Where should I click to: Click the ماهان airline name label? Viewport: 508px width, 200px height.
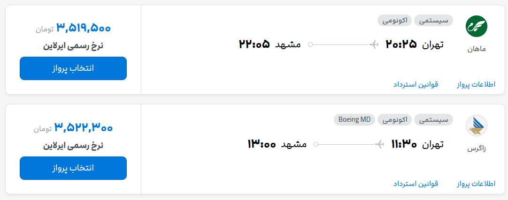477,49
